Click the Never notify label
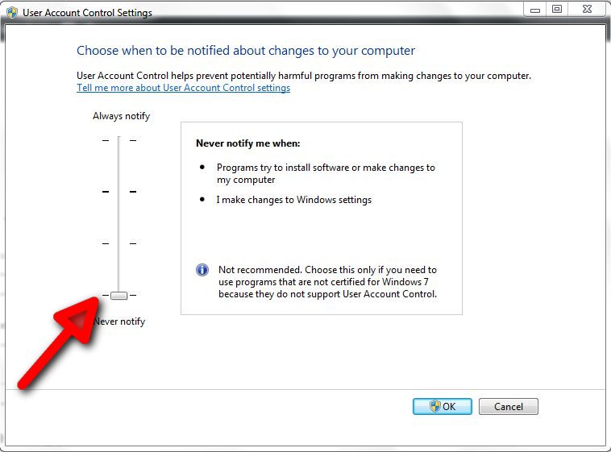This screenshot has width=611, height=452. (119, 321)
